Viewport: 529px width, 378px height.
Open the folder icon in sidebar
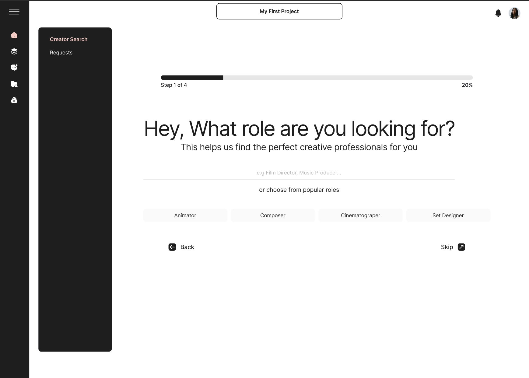pyautogui.click(x=14, y=84)
